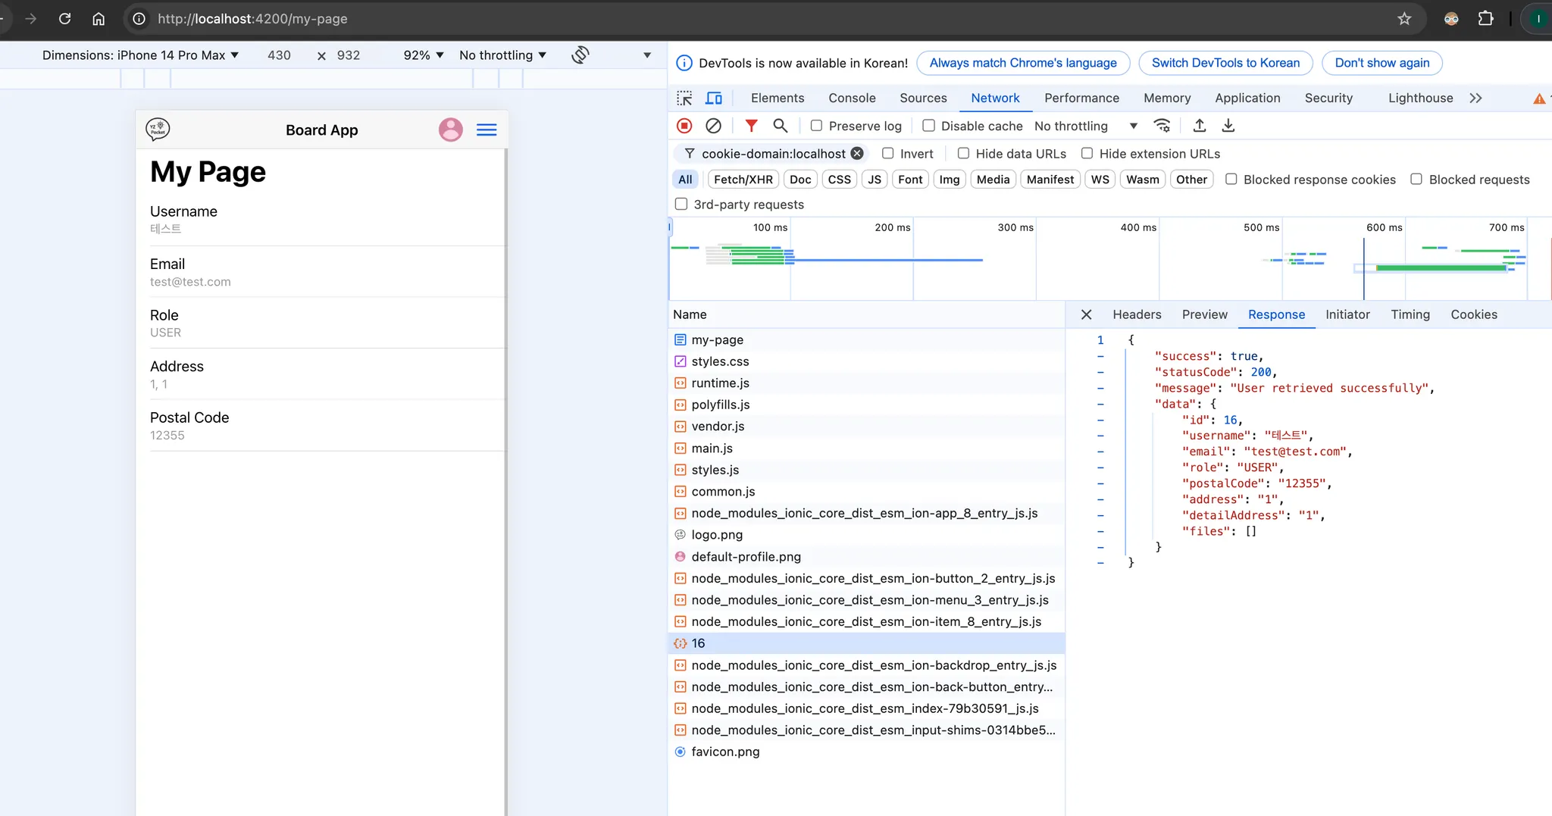1552x816 pixels.
Task: Click the search magnifier in Network toolbar
Action: pos(780,126)
